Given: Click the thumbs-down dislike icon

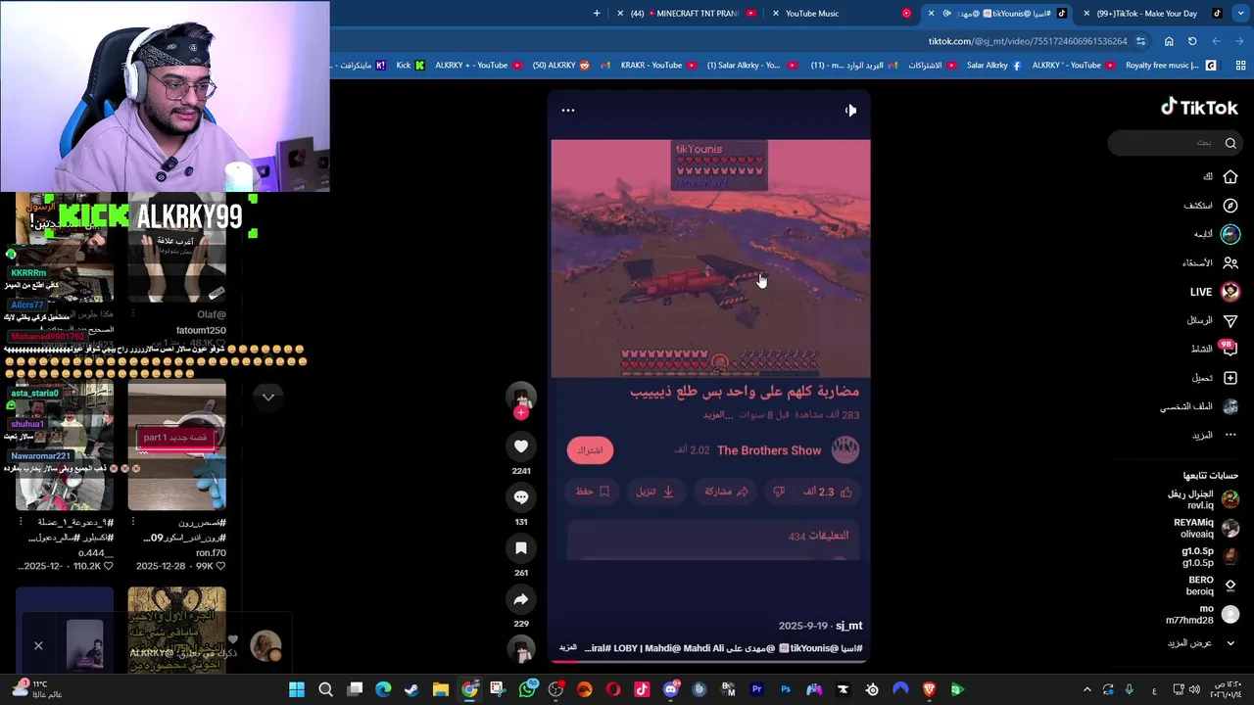Looking at the screenshot, I should click(779, 492).
